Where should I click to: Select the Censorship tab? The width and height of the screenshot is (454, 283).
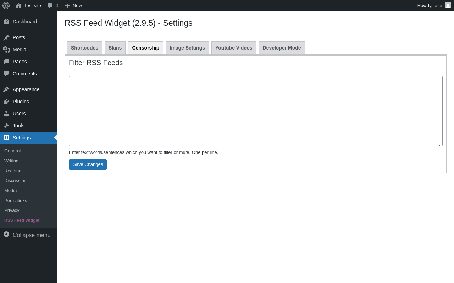[145, 48]
